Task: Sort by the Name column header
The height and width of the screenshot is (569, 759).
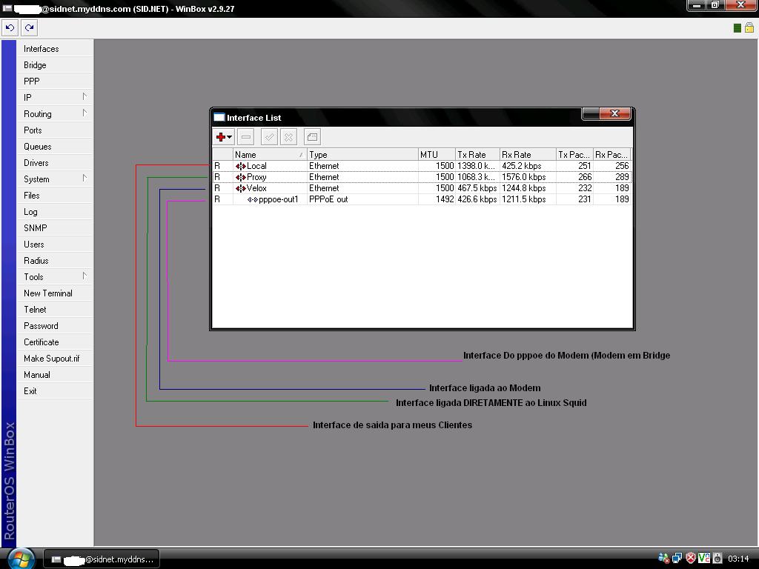Action: tap(270, 155)
